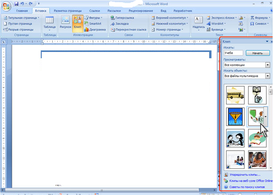Save the document from quick access toolbar

pyautogui.click(x=16, y=4)
